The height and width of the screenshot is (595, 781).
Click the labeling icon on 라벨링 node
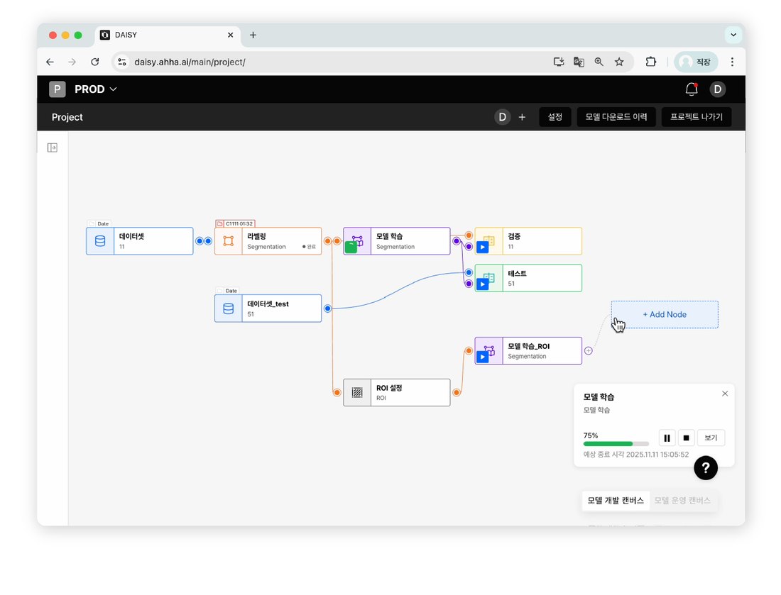[229, 241]
